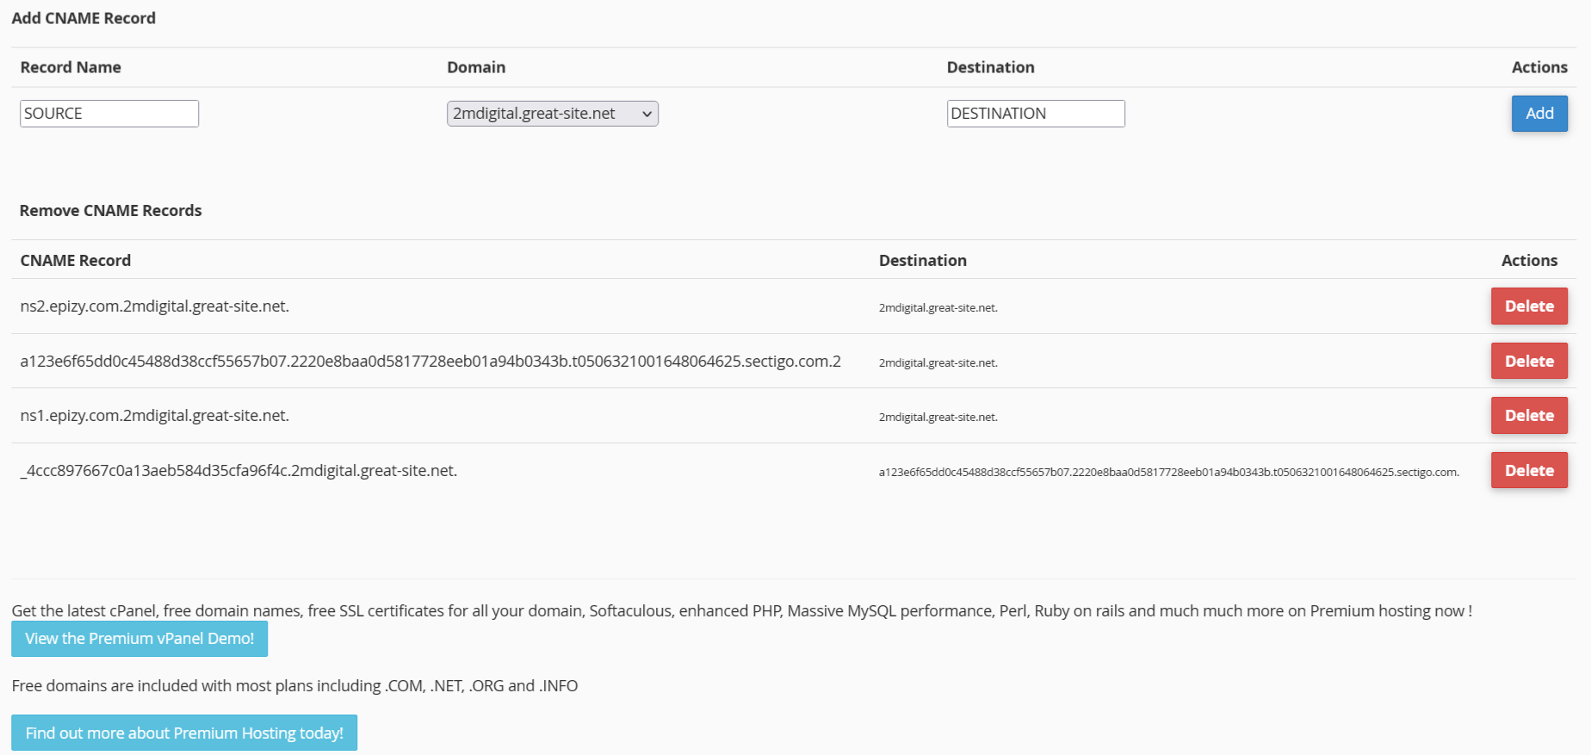Delete the ns1.epizy.com CNAME record
Viewport: 1591px width, 755px height.
1529,416
